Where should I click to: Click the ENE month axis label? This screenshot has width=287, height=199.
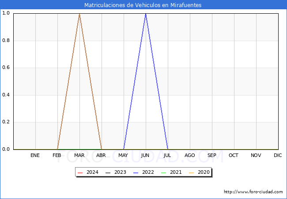[x=35, y=155]
